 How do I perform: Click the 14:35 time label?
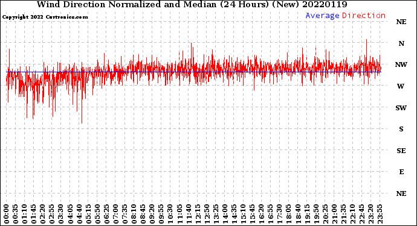(x=234, y=214)
